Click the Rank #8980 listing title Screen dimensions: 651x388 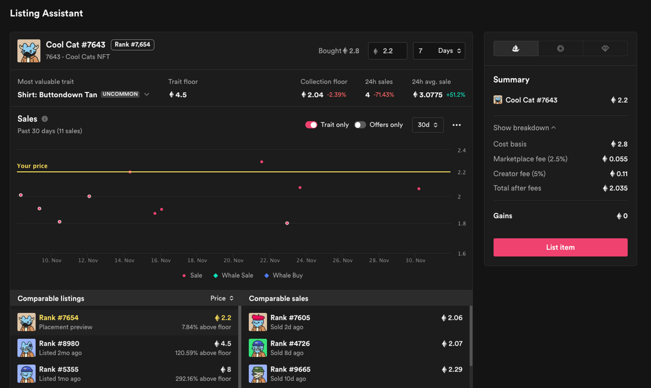pos(59,343)
